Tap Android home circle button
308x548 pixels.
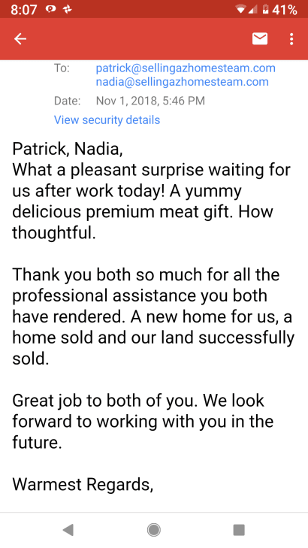coord(154,530)
